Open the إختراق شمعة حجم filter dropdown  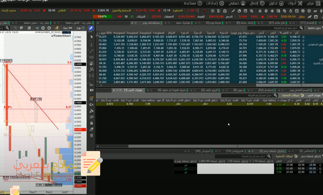pos(312,156)
